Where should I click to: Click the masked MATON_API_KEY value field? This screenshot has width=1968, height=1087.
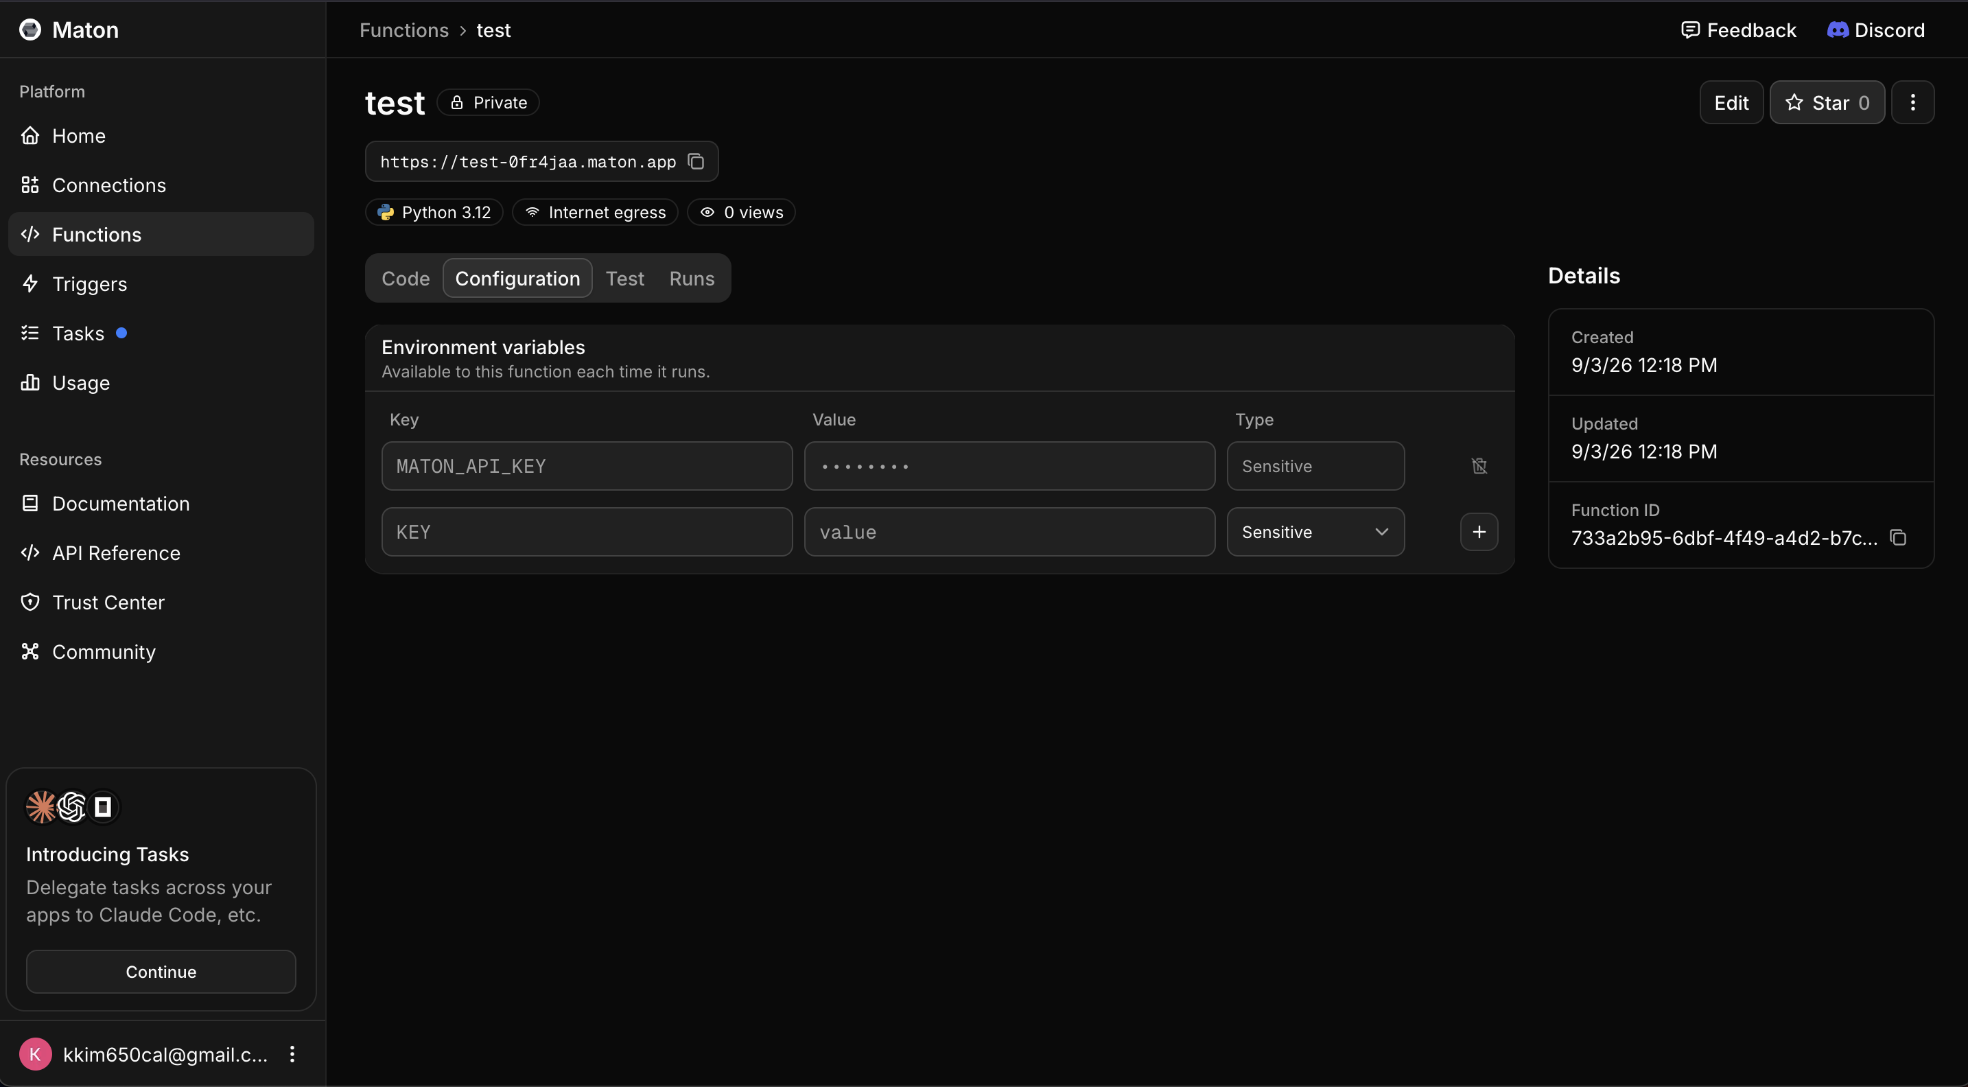click(x=1009, y=466)
